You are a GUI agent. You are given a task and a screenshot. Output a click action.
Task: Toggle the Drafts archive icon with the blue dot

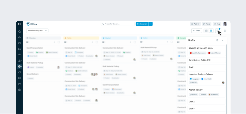pyautogui.click(x=218, y=31)
